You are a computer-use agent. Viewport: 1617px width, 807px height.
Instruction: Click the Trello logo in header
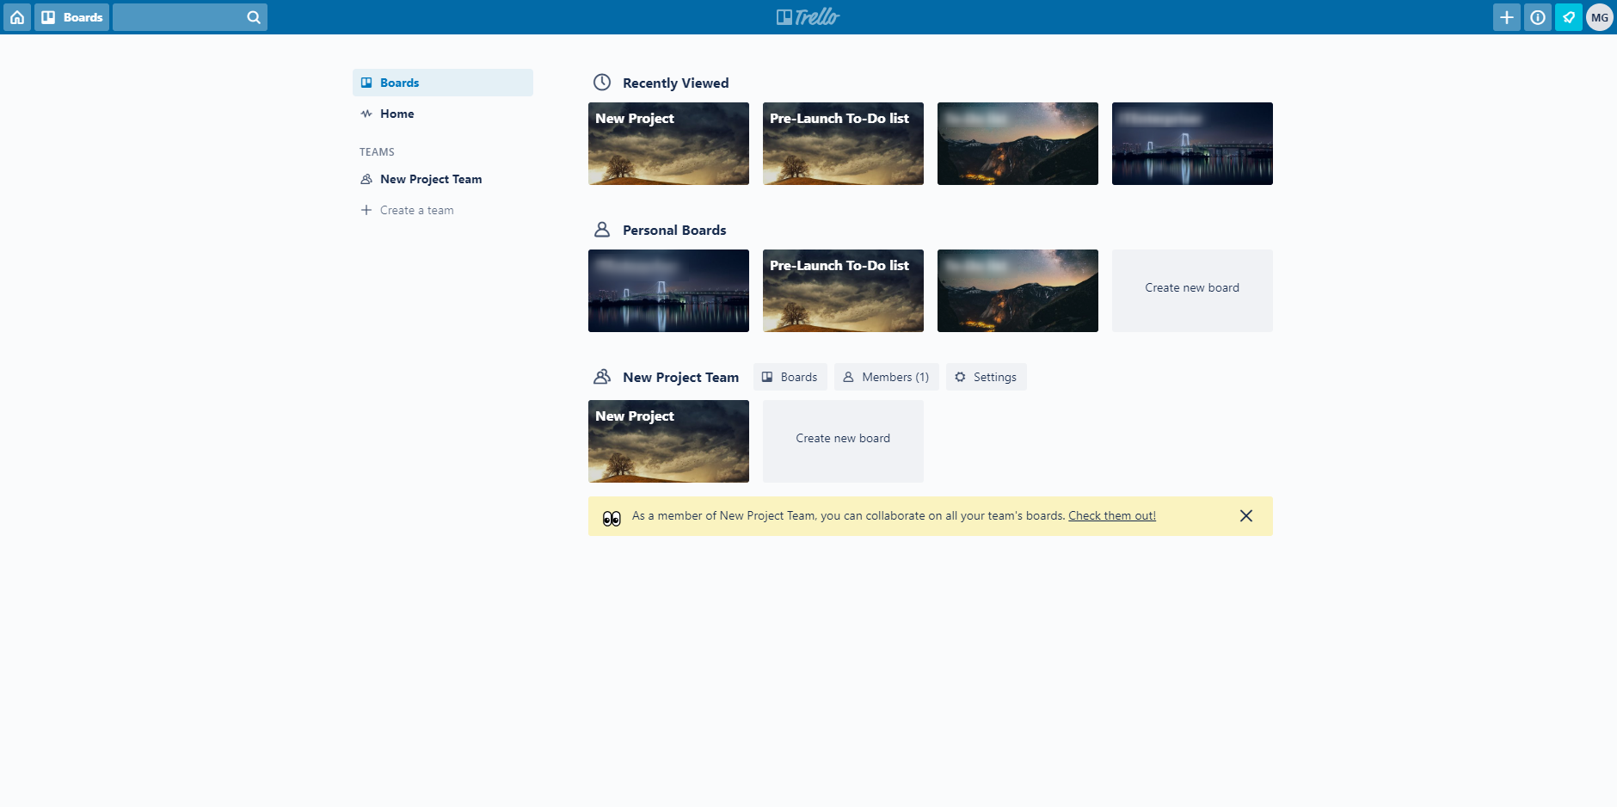tap(808, 17)
